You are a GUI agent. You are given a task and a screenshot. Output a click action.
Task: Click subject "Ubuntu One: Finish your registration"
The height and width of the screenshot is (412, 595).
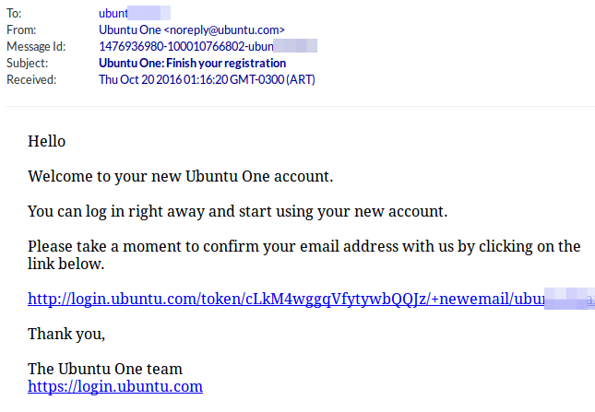tap(192, 64)
